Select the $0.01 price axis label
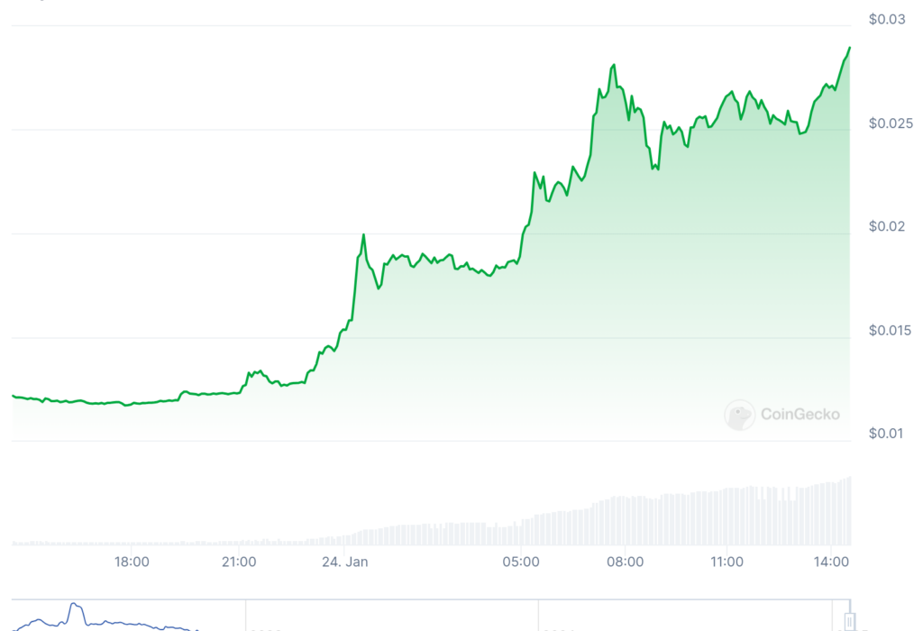Image resolution: width=923 pixels, height=631 pixels. point(886,434)
